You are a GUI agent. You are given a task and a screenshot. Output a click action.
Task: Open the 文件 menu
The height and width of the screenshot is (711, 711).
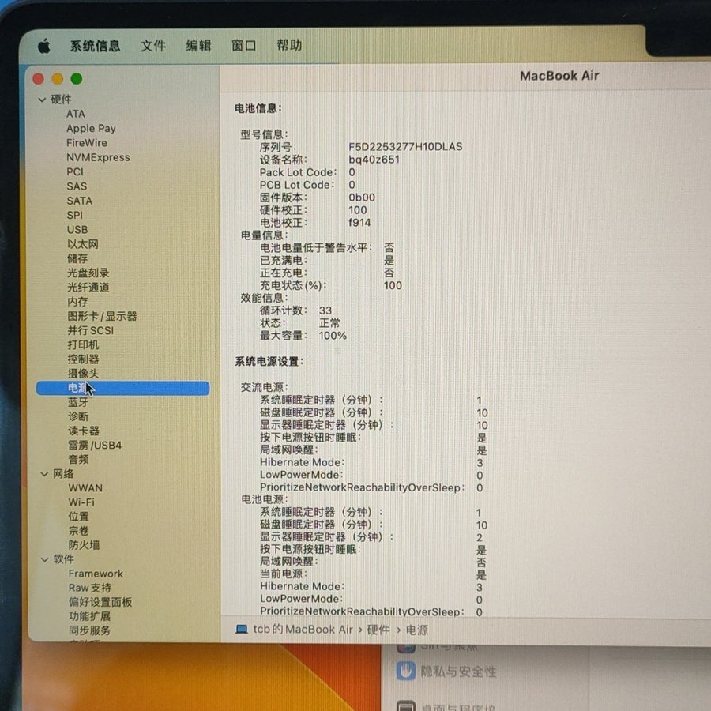153,46
